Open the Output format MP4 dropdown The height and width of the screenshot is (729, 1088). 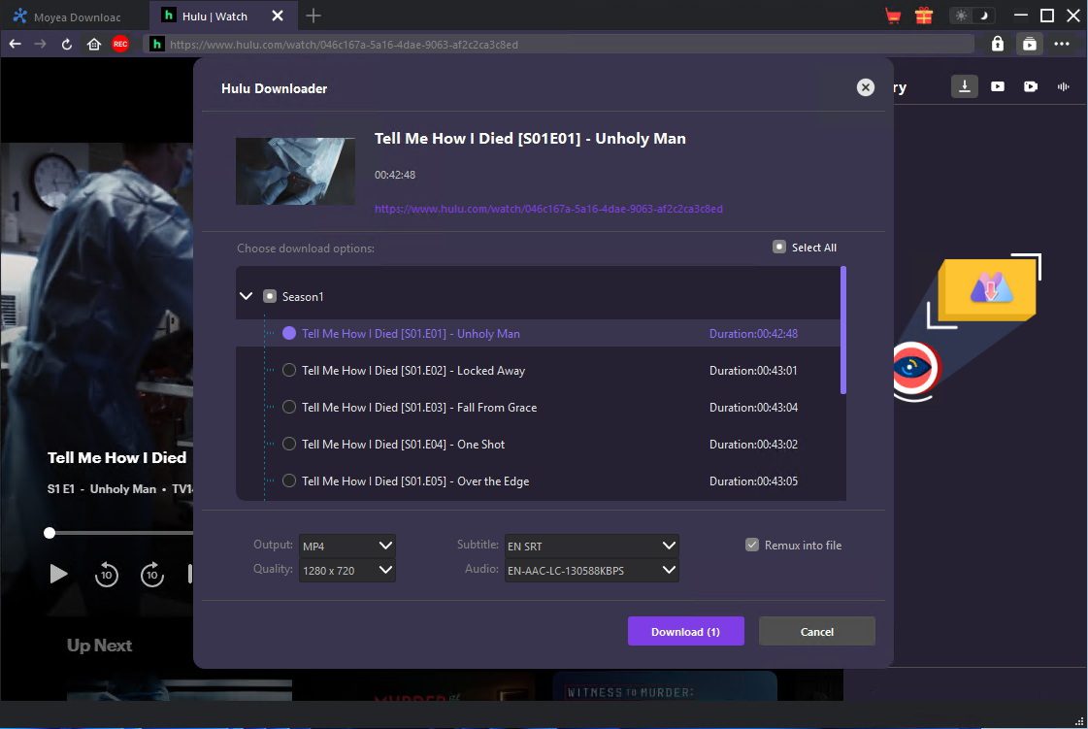click(x=347, y=546)
